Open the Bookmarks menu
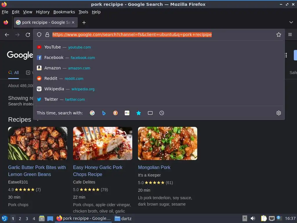This screenshot has width=297, height=223. point(64,12)
